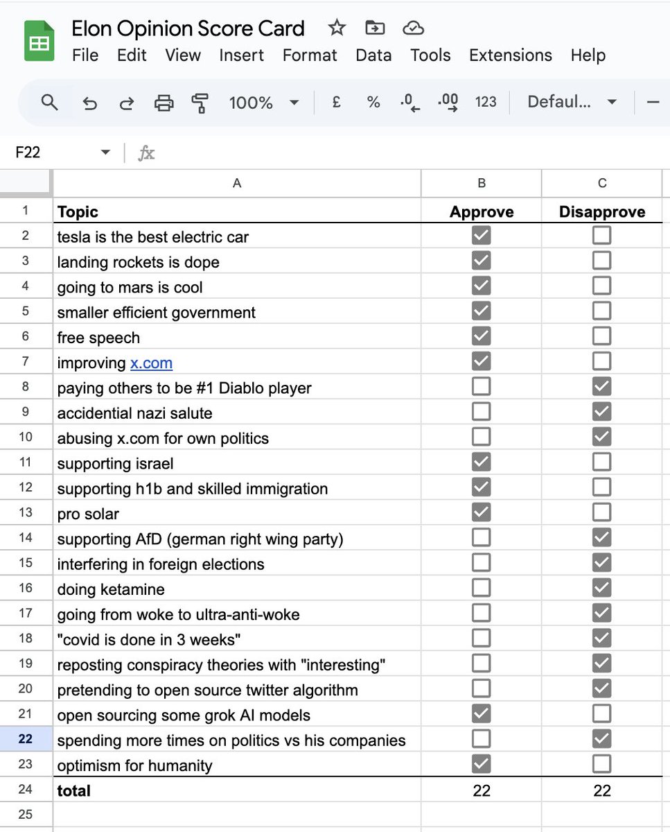
Task: Select cell "pretending to open source twitter algorithm"
Action: pyautogui.click(x=237, y=690)
